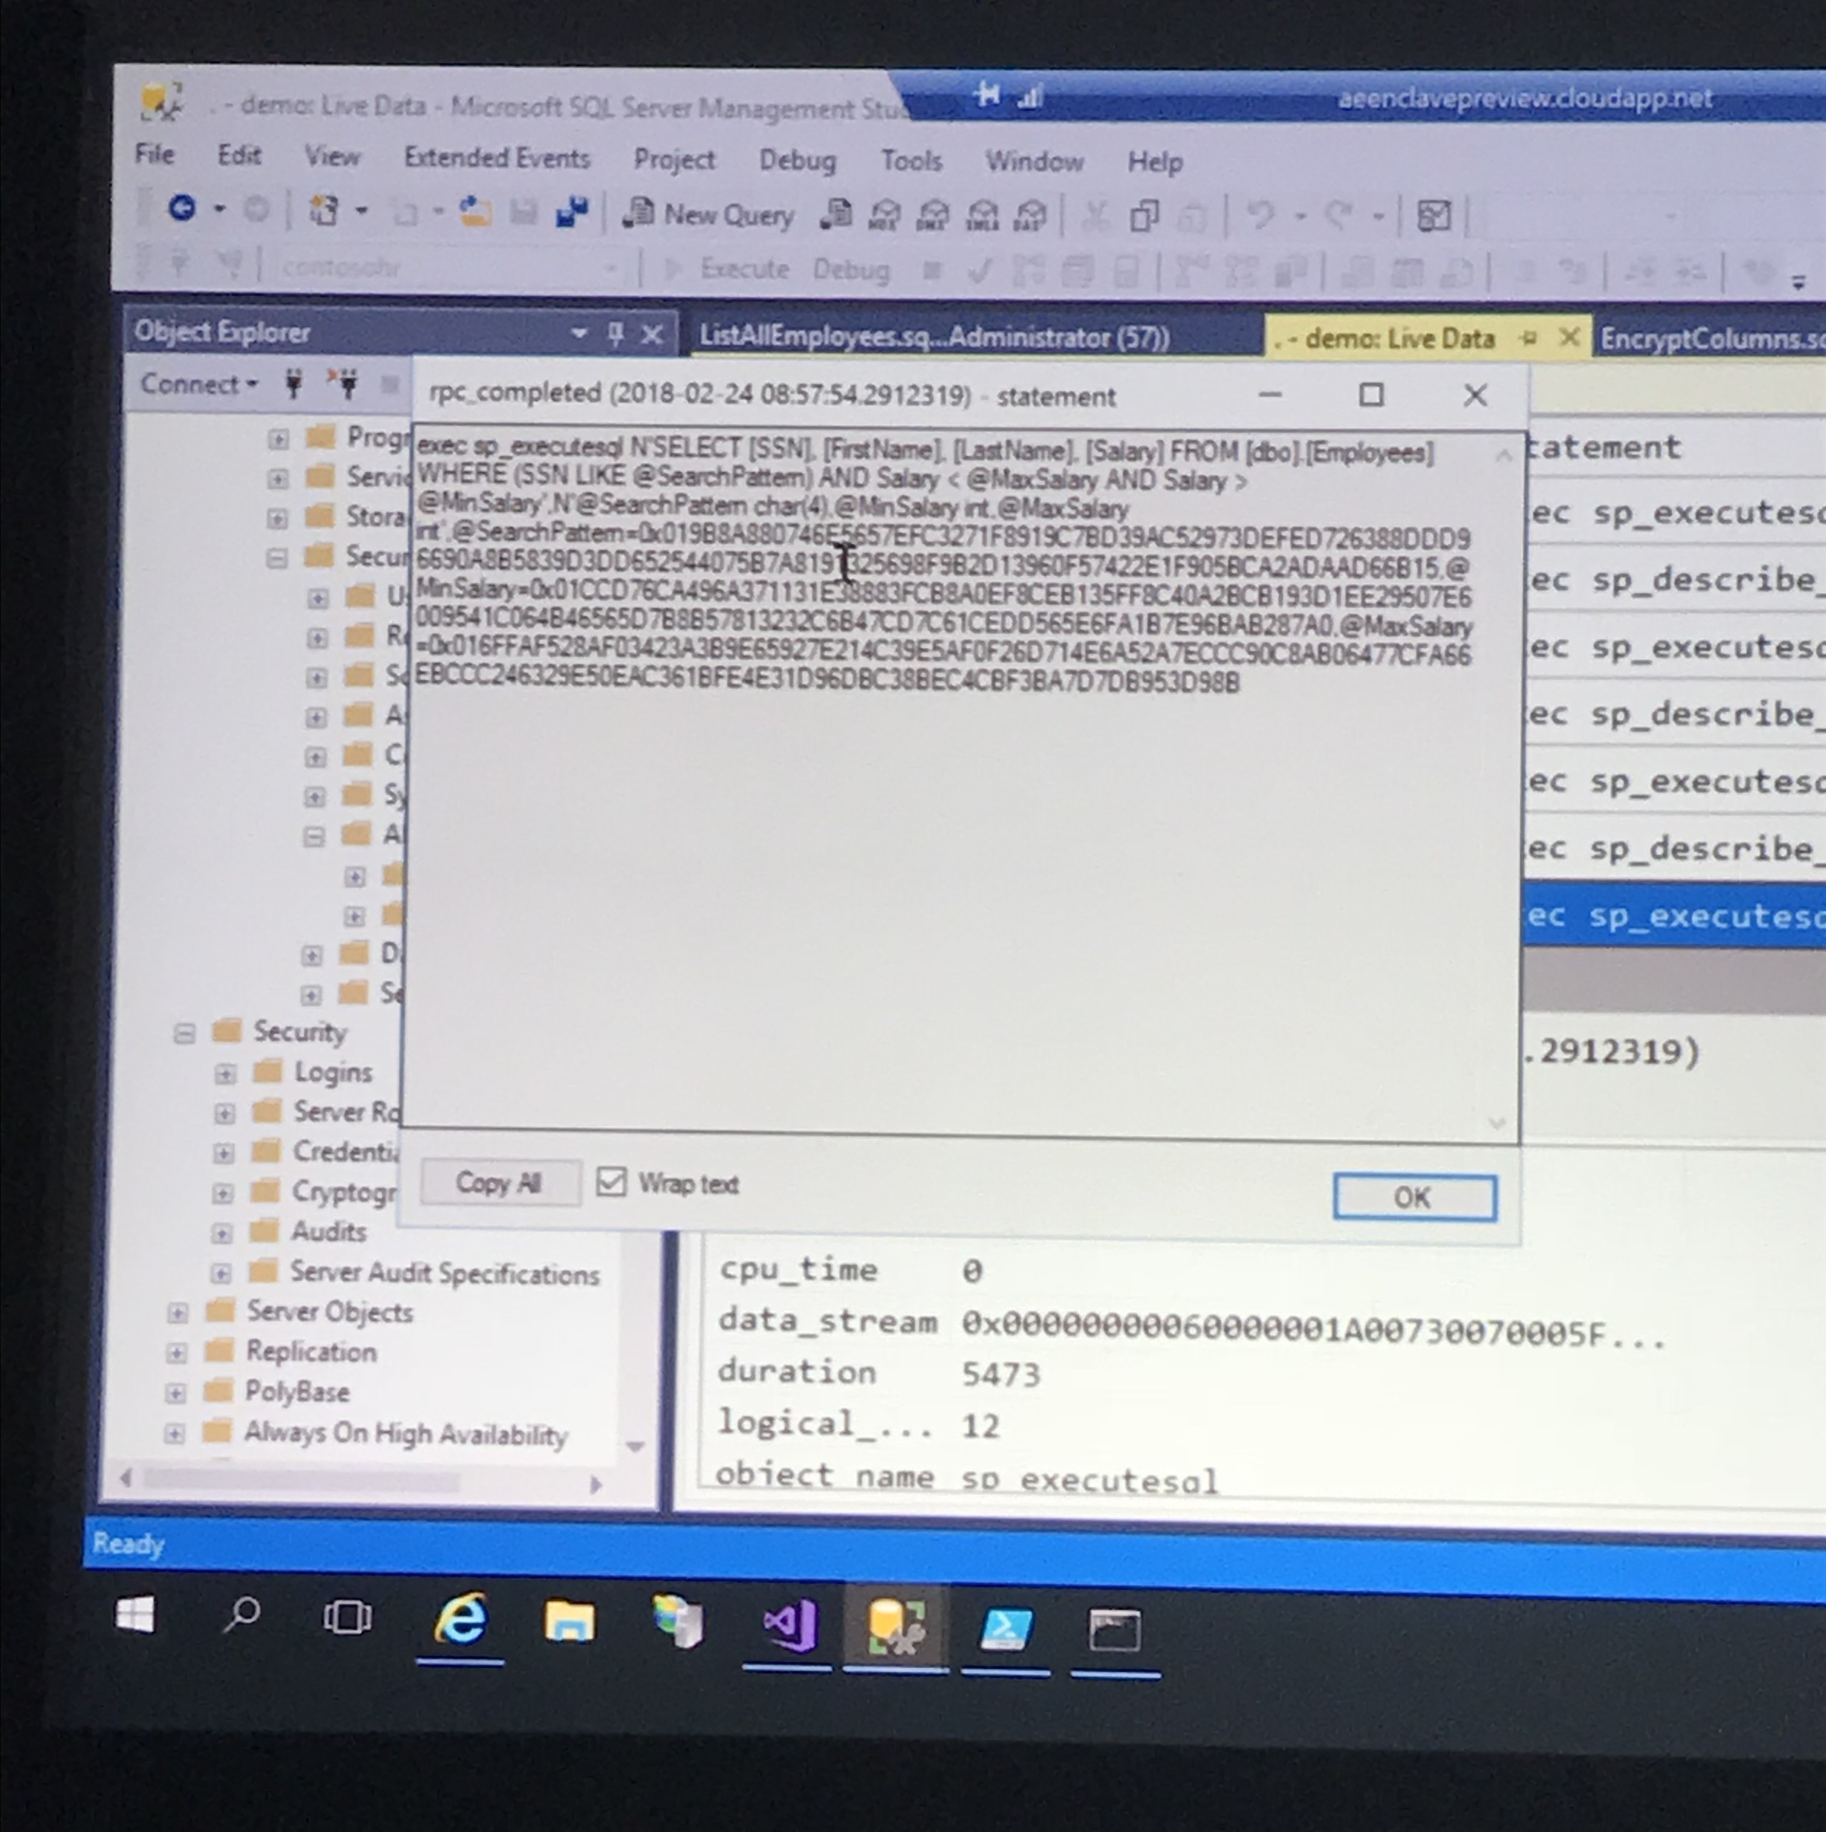Open PowerShell from the taskbar

point(1005,1630)
